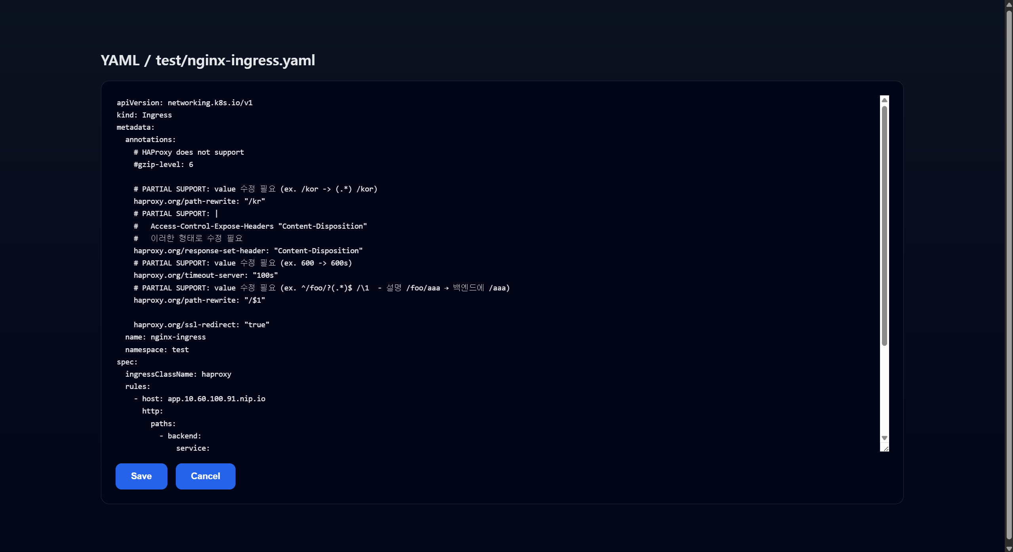Click the name: nginx-ingress line
The width and height of the screenshot is (1013, 552).
point(165,337)
